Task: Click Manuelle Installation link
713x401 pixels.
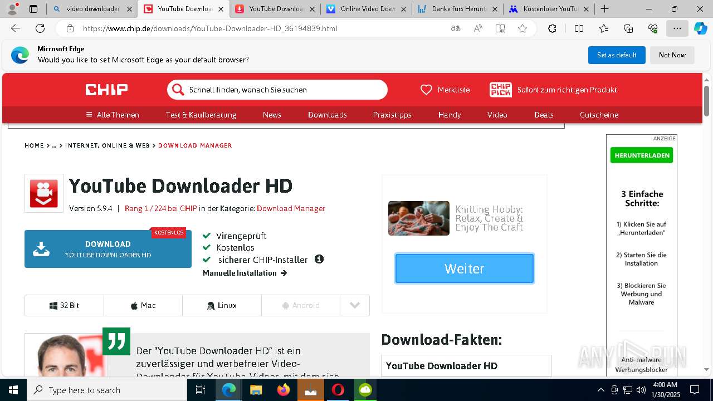Action: [x=245, y=273]
